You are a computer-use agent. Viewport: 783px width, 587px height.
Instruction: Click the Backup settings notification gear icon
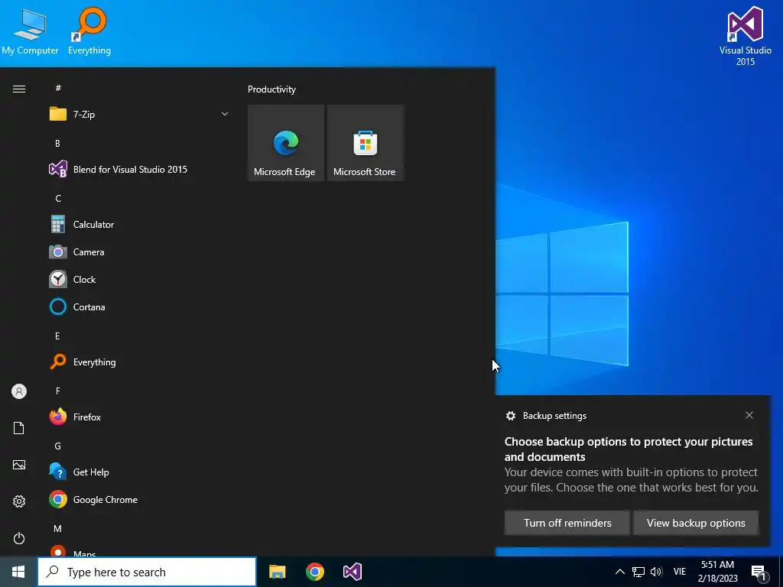click(x=510, y=416)
